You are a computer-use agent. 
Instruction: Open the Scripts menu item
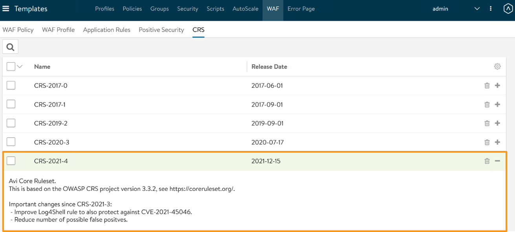(x=215, y=9)
